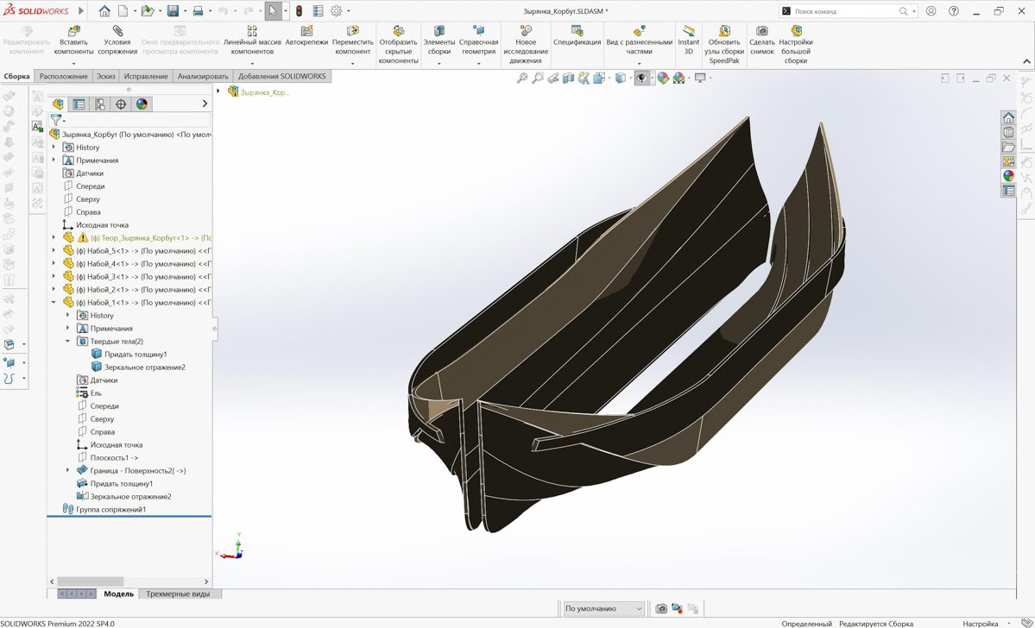
Task: Open Спецификация bill of materials tool
Action: (x=577, y=37)
